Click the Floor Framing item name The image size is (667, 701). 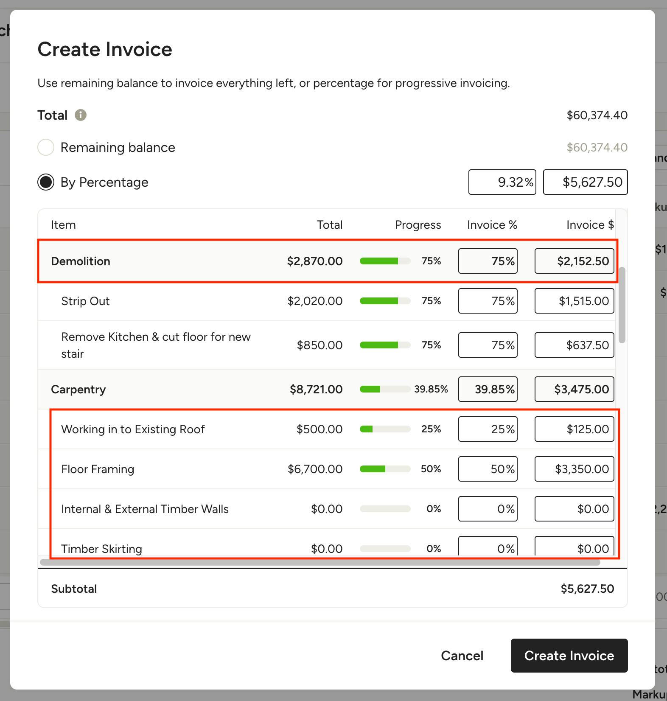click(x=98, y=469)
